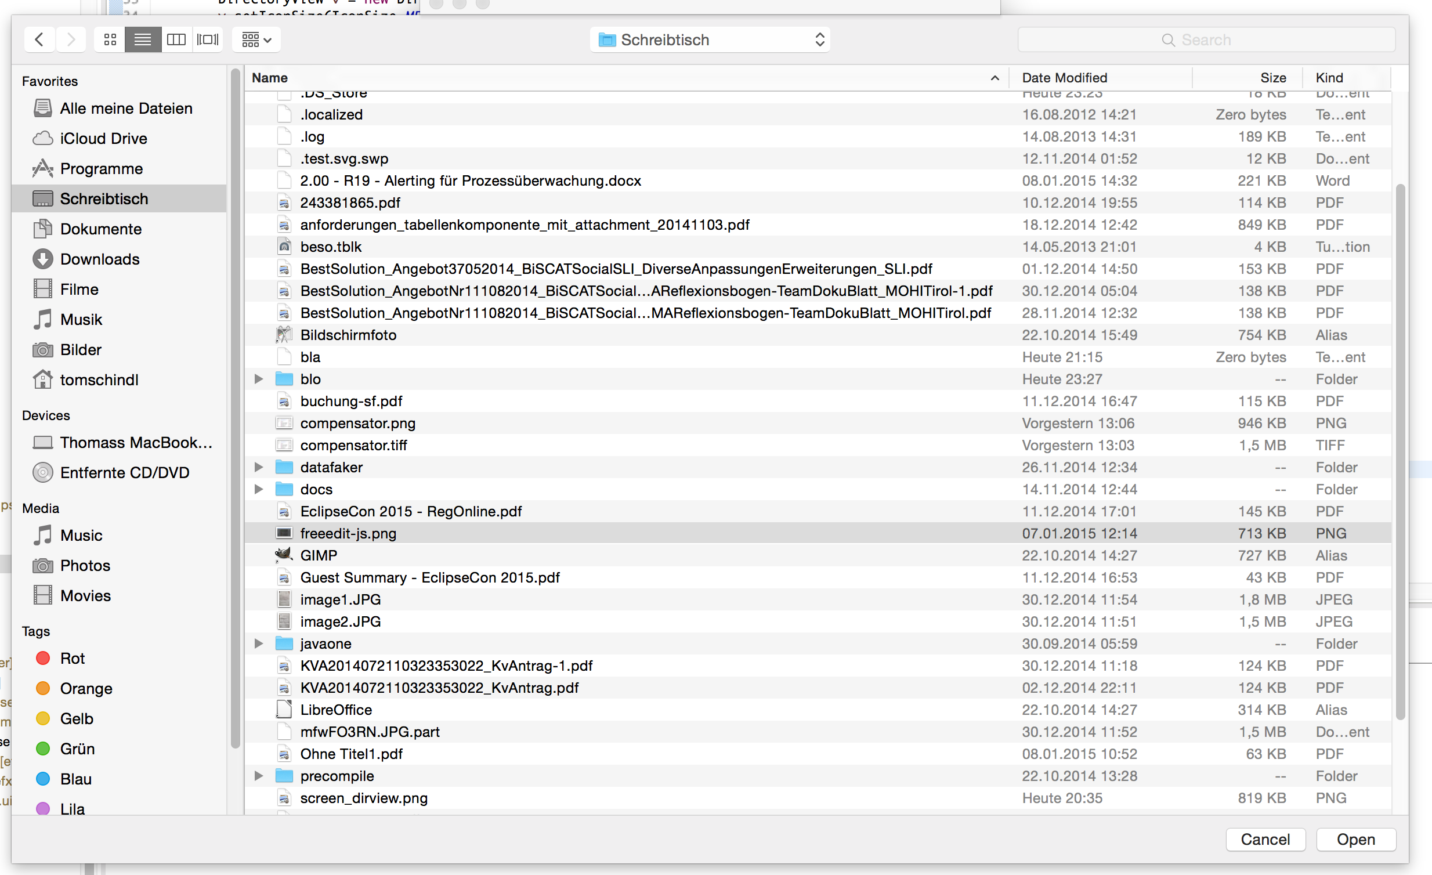Open Downloads in sidebar
Image resolution: width=1432 pixels, height=875 pixels.
[119, 259]
